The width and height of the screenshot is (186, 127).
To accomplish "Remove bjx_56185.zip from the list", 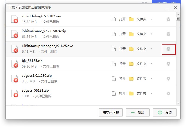I will pos(168,64).
